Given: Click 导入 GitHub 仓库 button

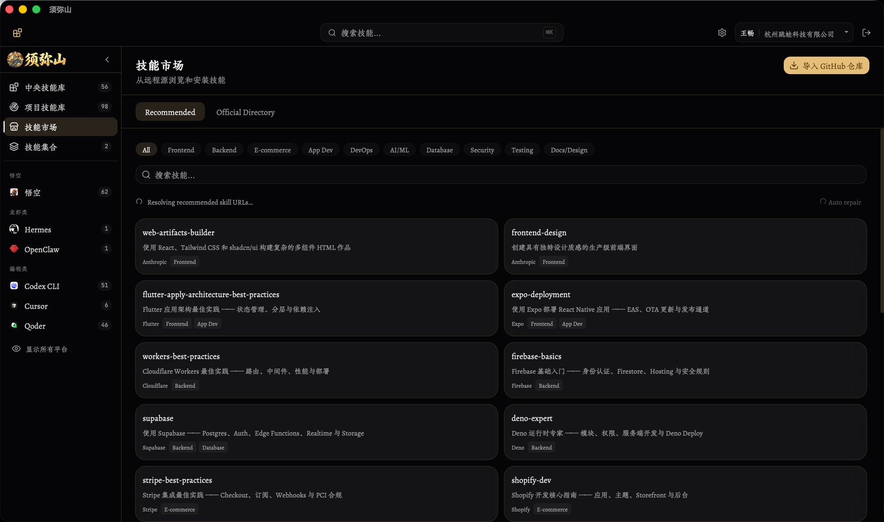Looking at the screenshot, I should tap(826, 65).
